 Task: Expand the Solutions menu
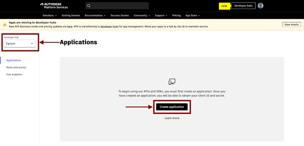pyautogui.click(x=50, y=15)
